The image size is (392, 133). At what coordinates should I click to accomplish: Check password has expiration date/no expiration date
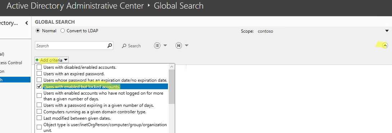tap(39, 80)
